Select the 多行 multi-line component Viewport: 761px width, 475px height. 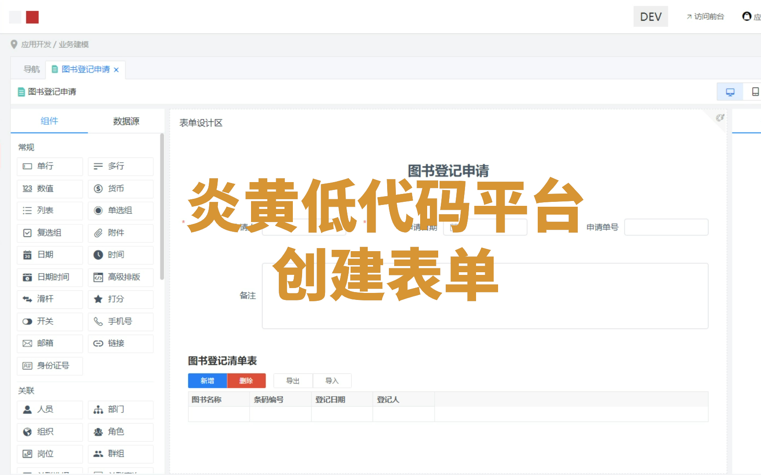(x=121, y=166)
